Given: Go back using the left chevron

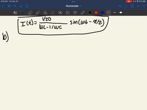Looking at the screenshot, I should [3, 6].
